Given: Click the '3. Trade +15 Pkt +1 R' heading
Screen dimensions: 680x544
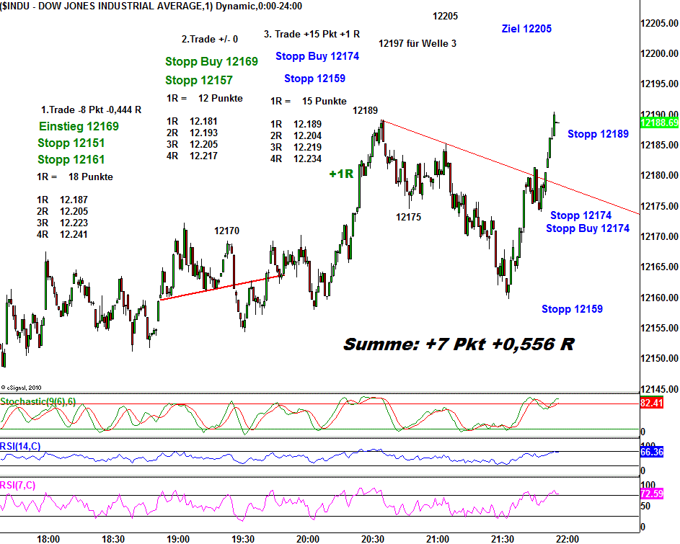Looking at the screenshot, I should [312, 34].
